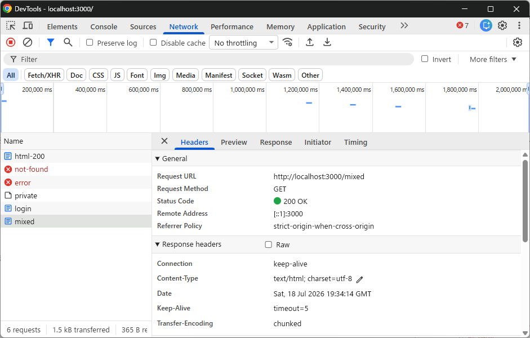
Task: Select the All filter chip
Action: pyautogui.click(x=11, y=75)
